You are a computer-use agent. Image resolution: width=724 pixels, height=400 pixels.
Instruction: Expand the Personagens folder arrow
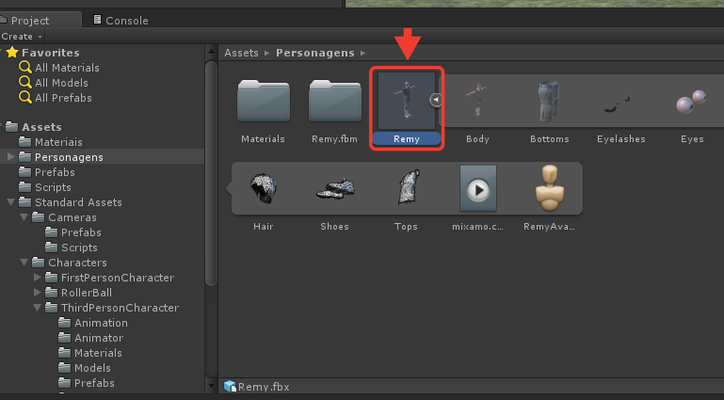(x=10, y=157)
